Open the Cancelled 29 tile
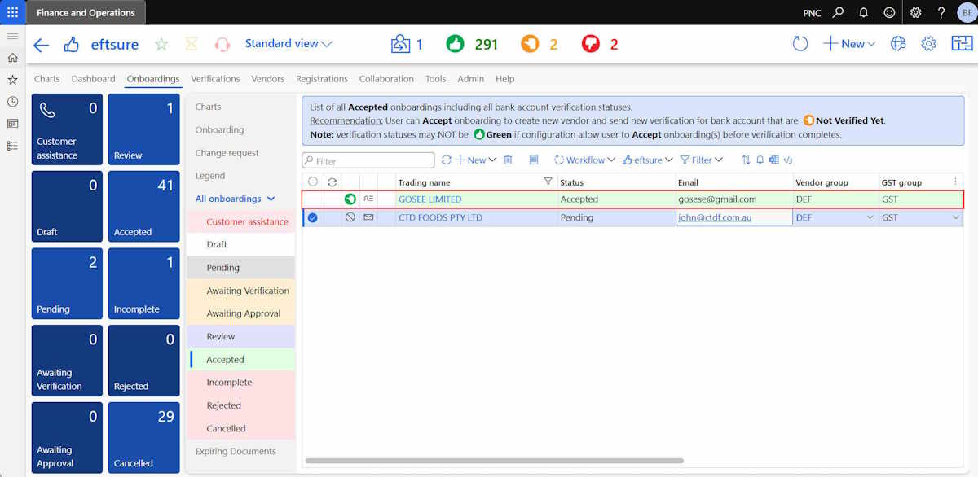 [144, 438]
